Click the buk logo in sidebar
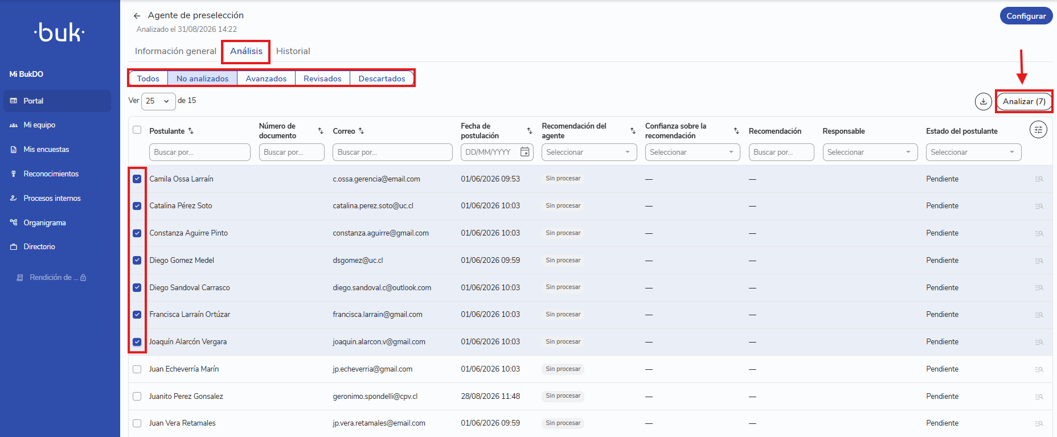This screenshot has height=437, width=1057. [x=59, y=32]
